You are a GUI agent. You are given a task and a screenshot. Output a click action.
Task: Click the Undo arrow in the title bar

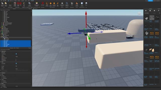(12, 1)
